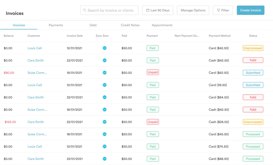This screenshot has height=165, width=273.
Task: Expand the Filter options
Action: (x=223, y=10)
